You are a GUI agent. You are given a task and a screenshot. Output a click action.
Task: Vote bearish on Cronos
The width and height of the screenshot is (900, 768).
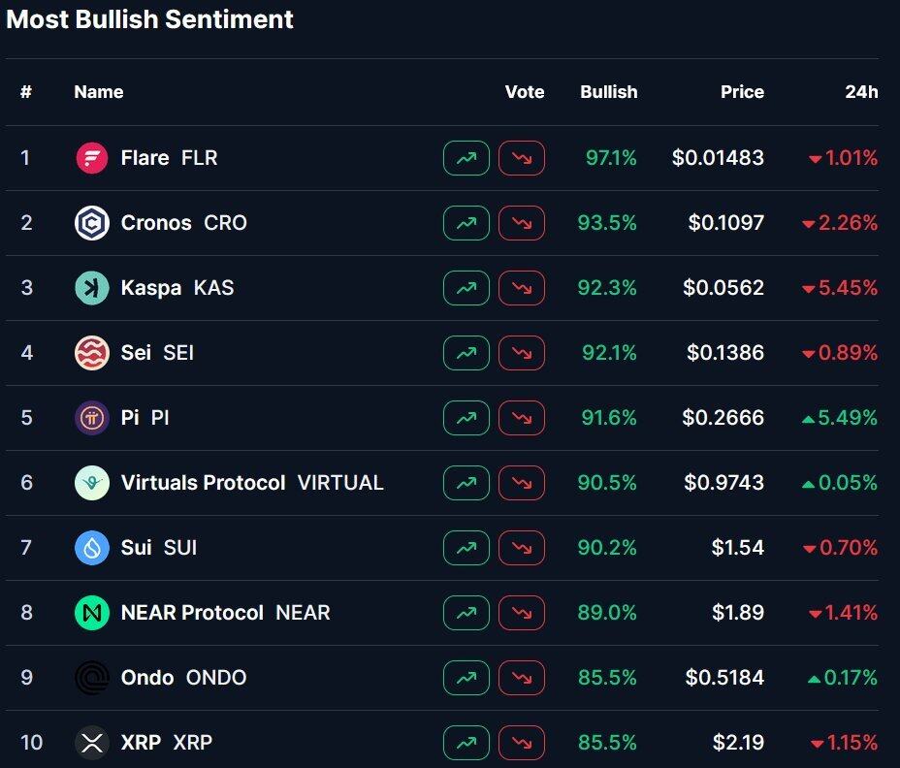522,223
